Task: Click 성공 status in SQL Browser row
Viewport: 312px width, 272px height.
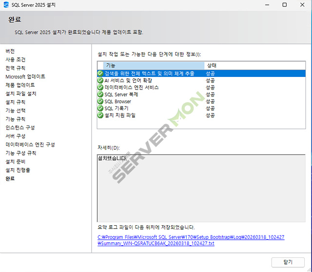Action: 210,101
